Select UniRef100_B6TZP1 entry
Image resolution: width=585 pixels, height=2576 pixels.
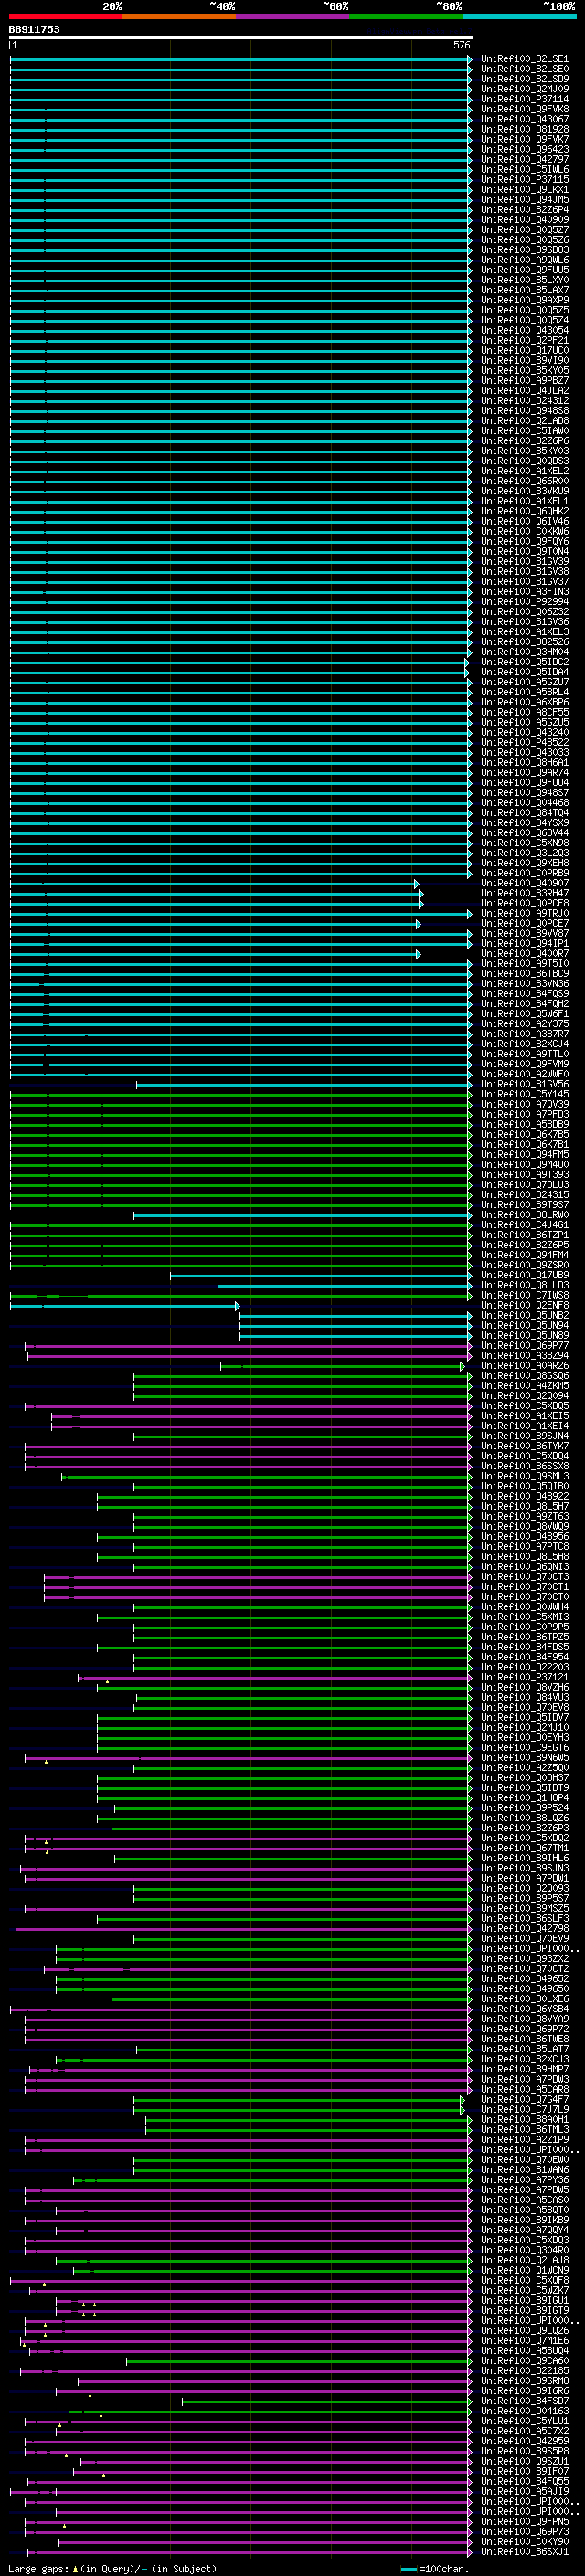tap(524, 1235)
